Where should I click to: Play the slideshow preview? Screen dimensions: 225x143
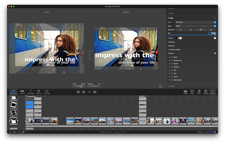pyautogui.click(x=84, y=92)
